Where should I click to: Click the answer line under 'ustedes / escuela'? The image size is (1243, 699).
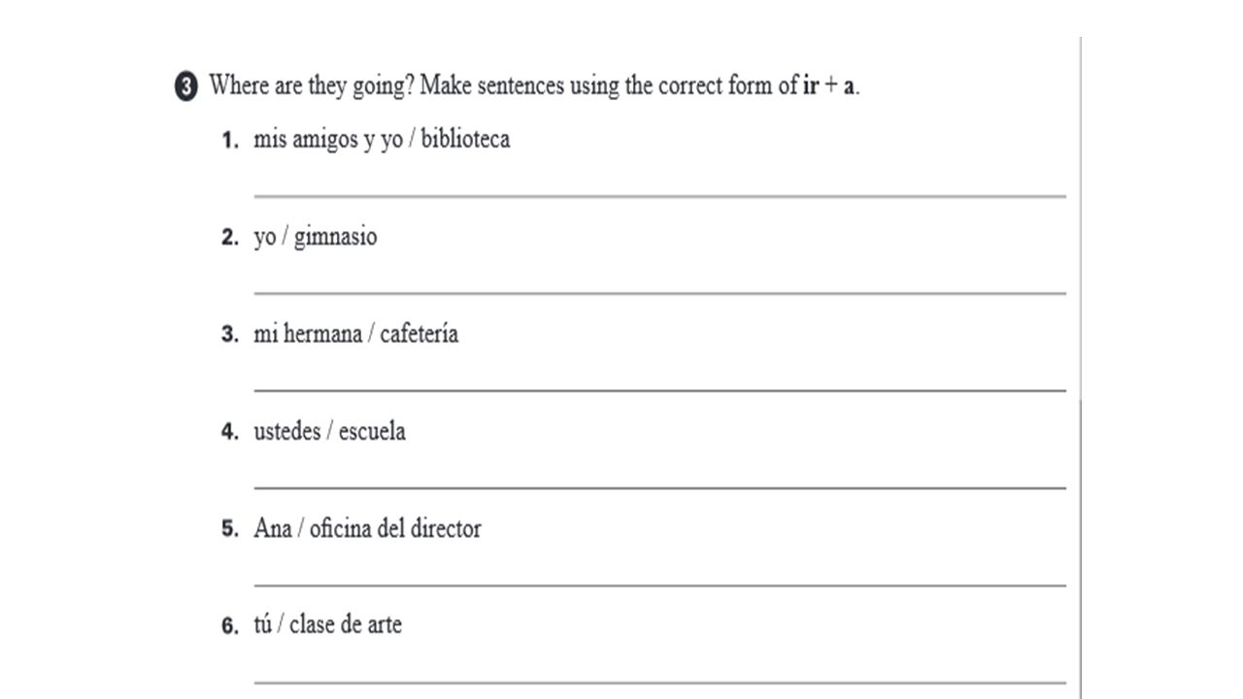(659, 487)
